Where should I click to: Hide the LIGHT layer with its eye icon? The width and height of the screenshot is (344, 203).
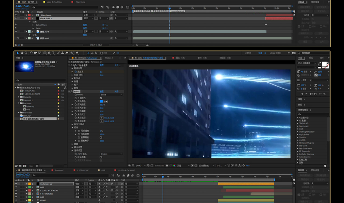point(16,200)
